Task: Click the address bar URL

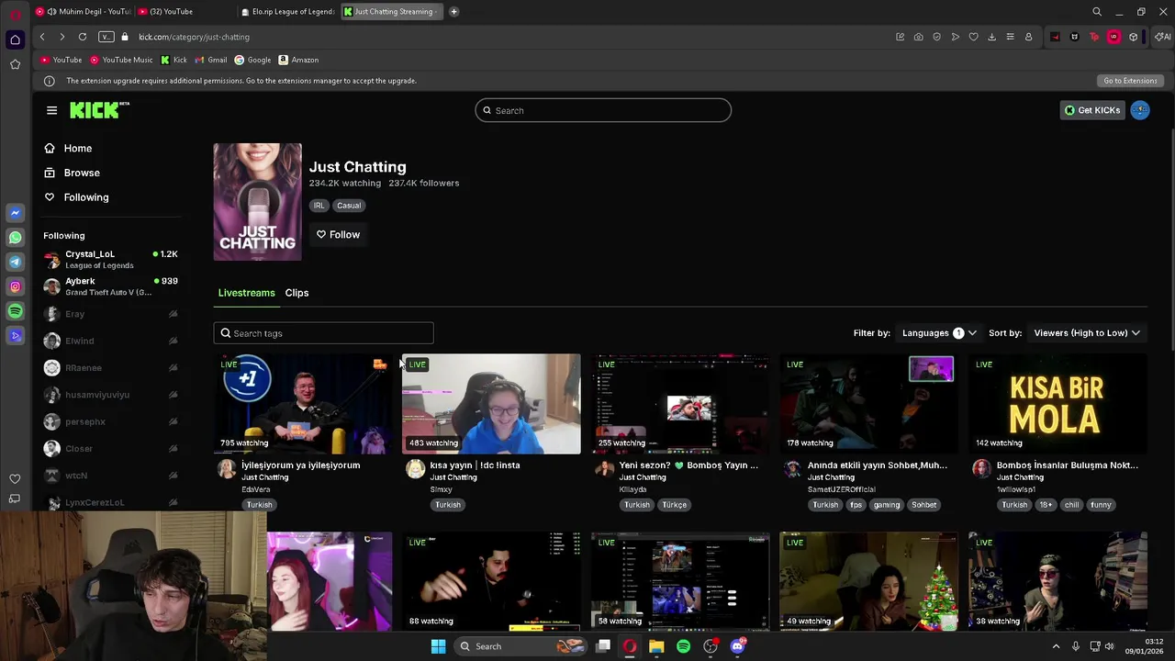Action: pos(194,37)
